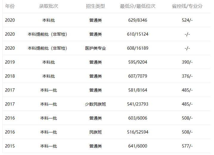Click the 603/6006 score cell
The height and width of the screenshot is (155, 214).
coord(137,118)
